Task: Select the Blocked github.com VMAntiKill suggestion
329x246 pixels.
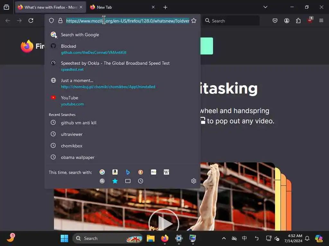Action: [x=122, y=49]
